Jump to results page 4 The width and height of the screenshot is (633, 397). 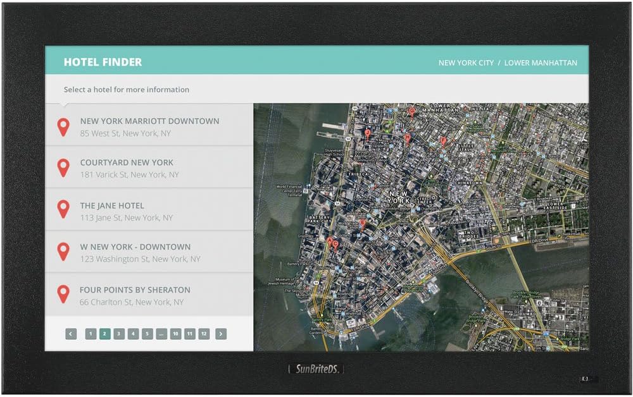[133, 334]
